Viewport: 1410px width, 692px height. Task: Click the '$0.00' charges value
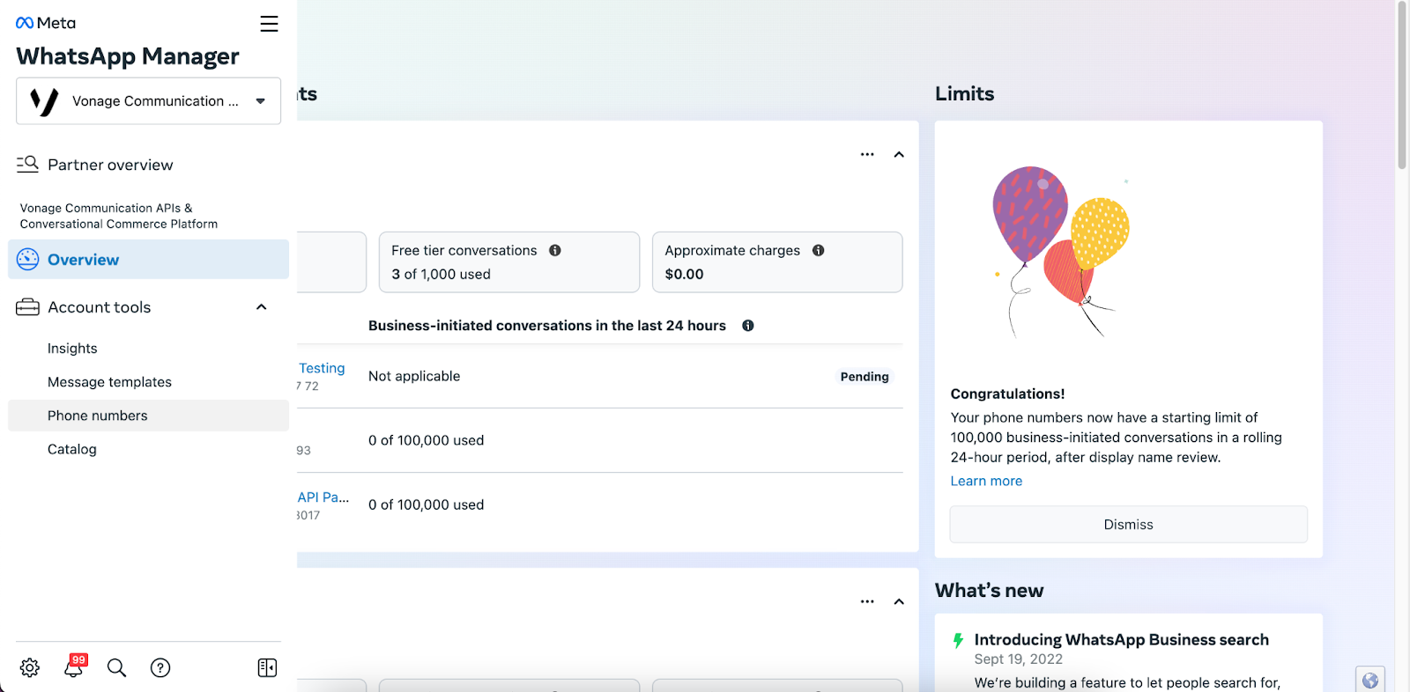coord(684,274)
